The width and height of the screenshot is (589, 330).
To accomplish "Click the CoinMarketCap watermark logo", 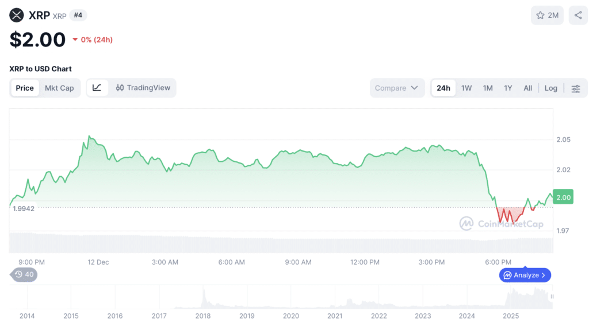I will pyautogui.click(x=466, y=223).
